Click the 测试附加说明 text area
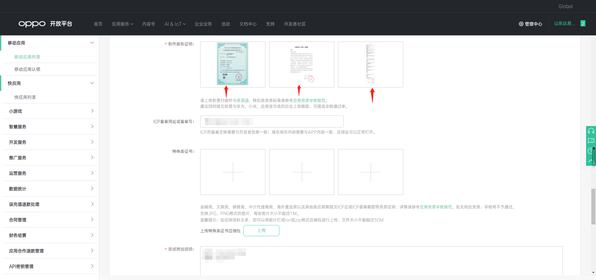This screenshot has width=596, height=280. [x=382, y=261]
